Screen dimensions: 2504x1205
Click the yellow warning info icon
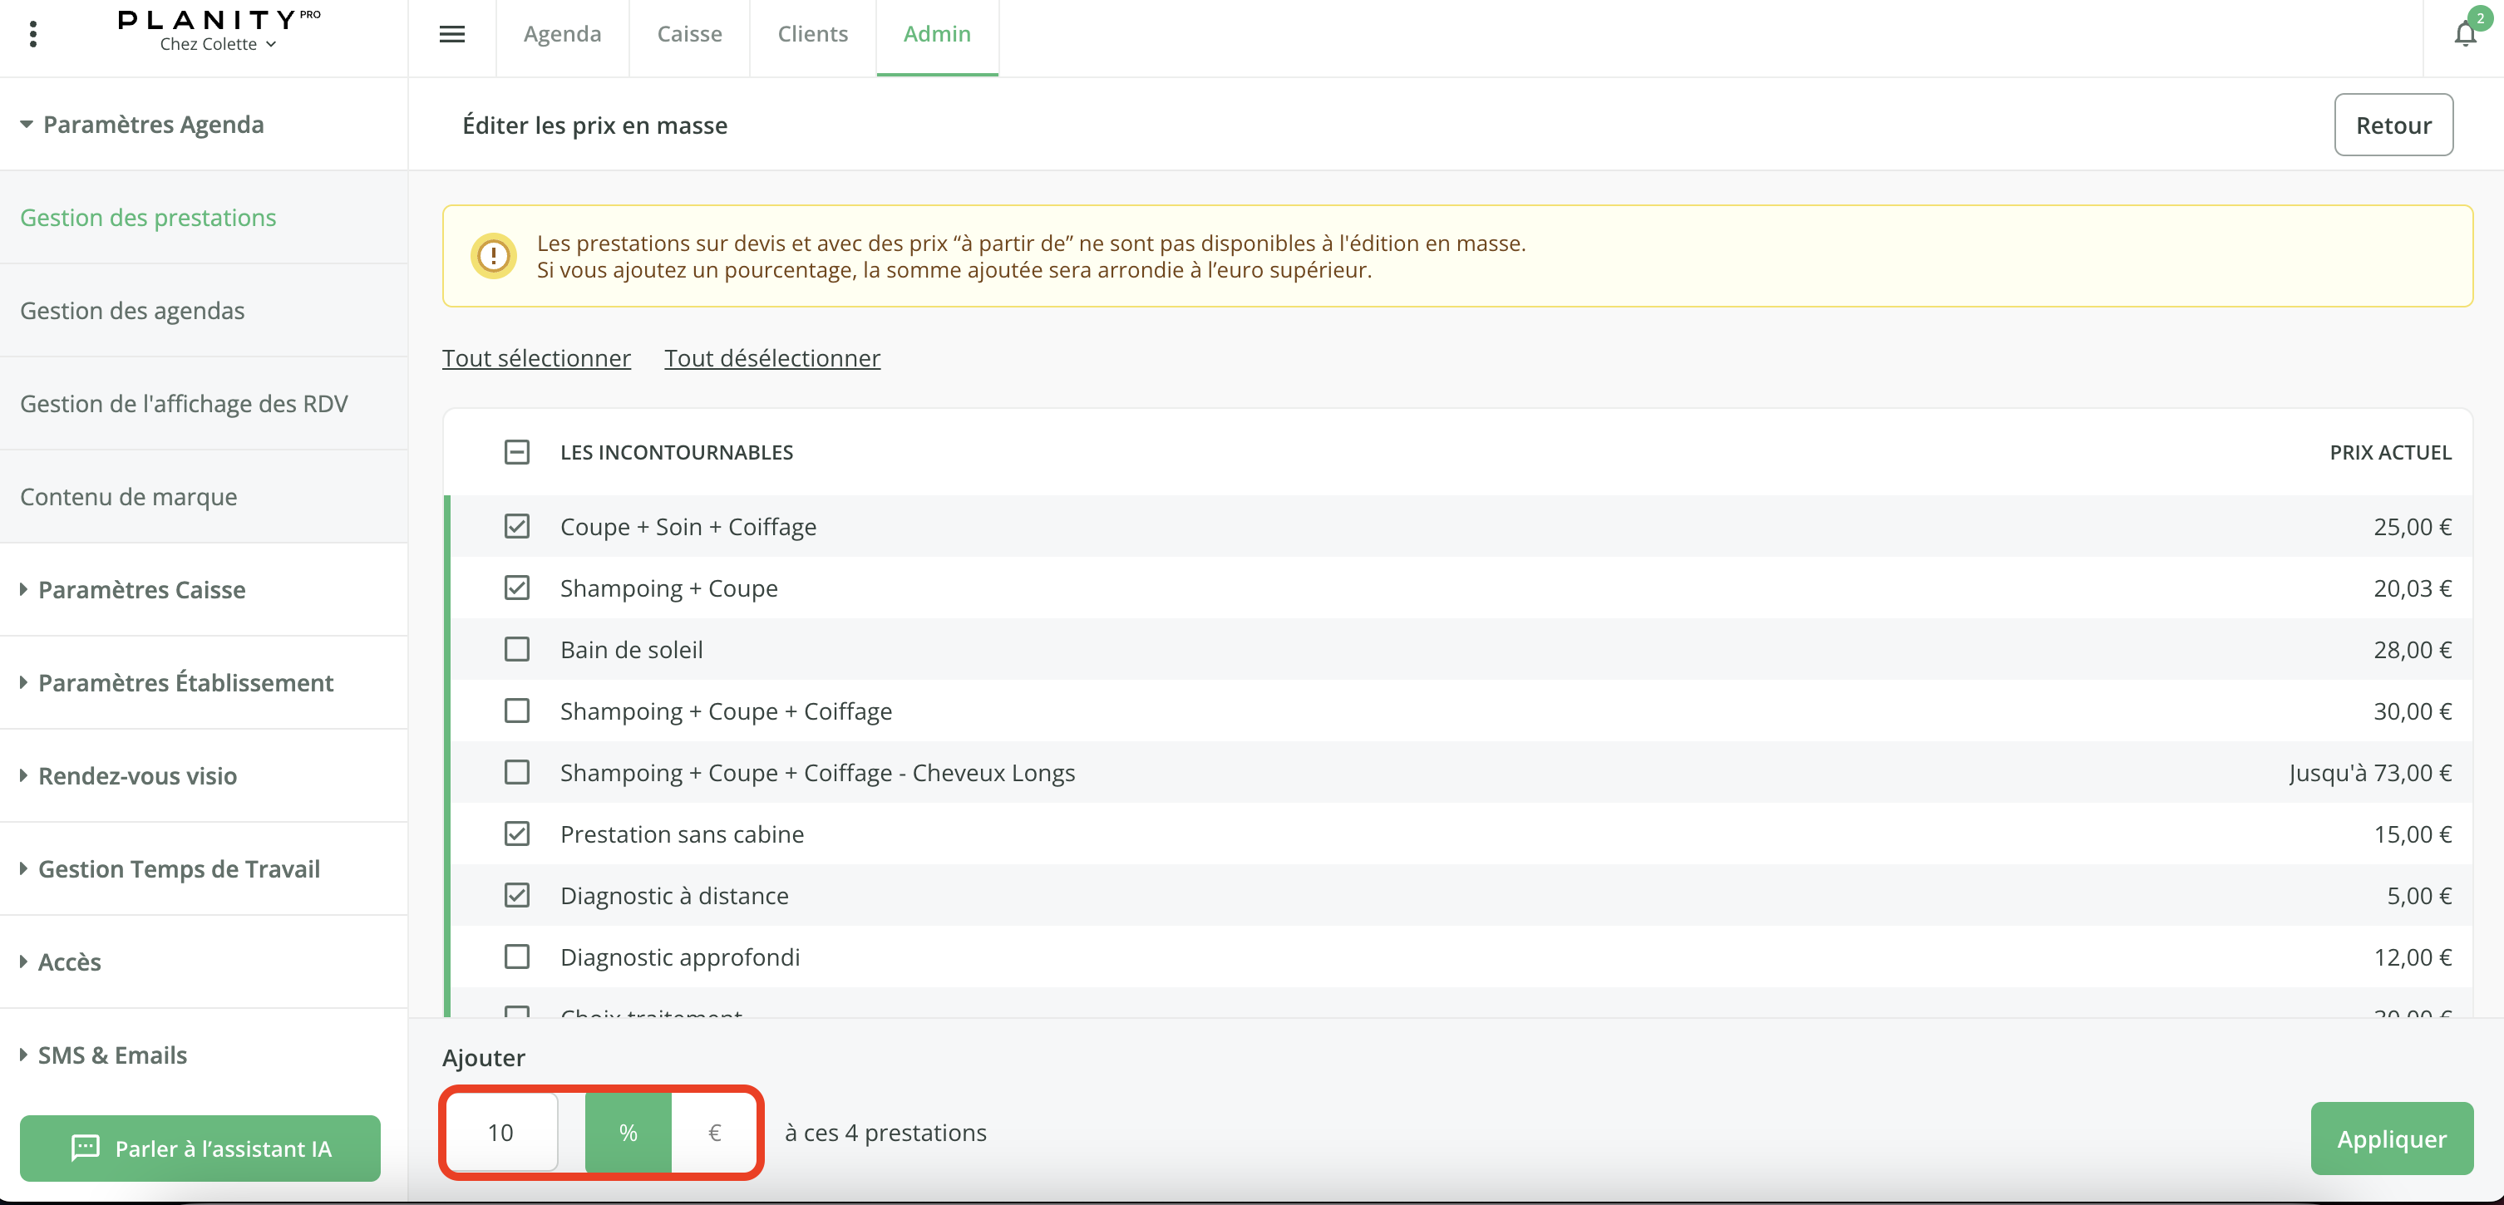point(494,256)
